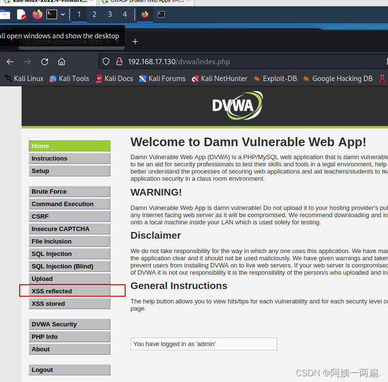Reload the current page
The height and width of the screenshot is (382, 388).
pos(45,61)
